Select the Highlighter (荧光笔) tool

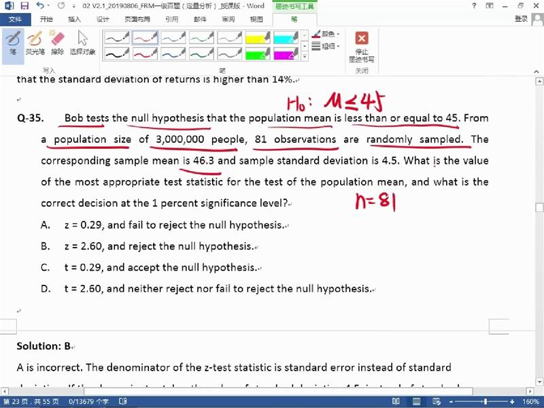tap(35, 43)
